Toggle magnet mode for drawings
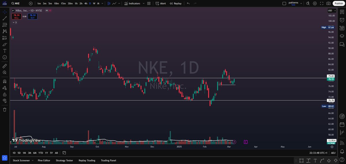 point(5,81)
